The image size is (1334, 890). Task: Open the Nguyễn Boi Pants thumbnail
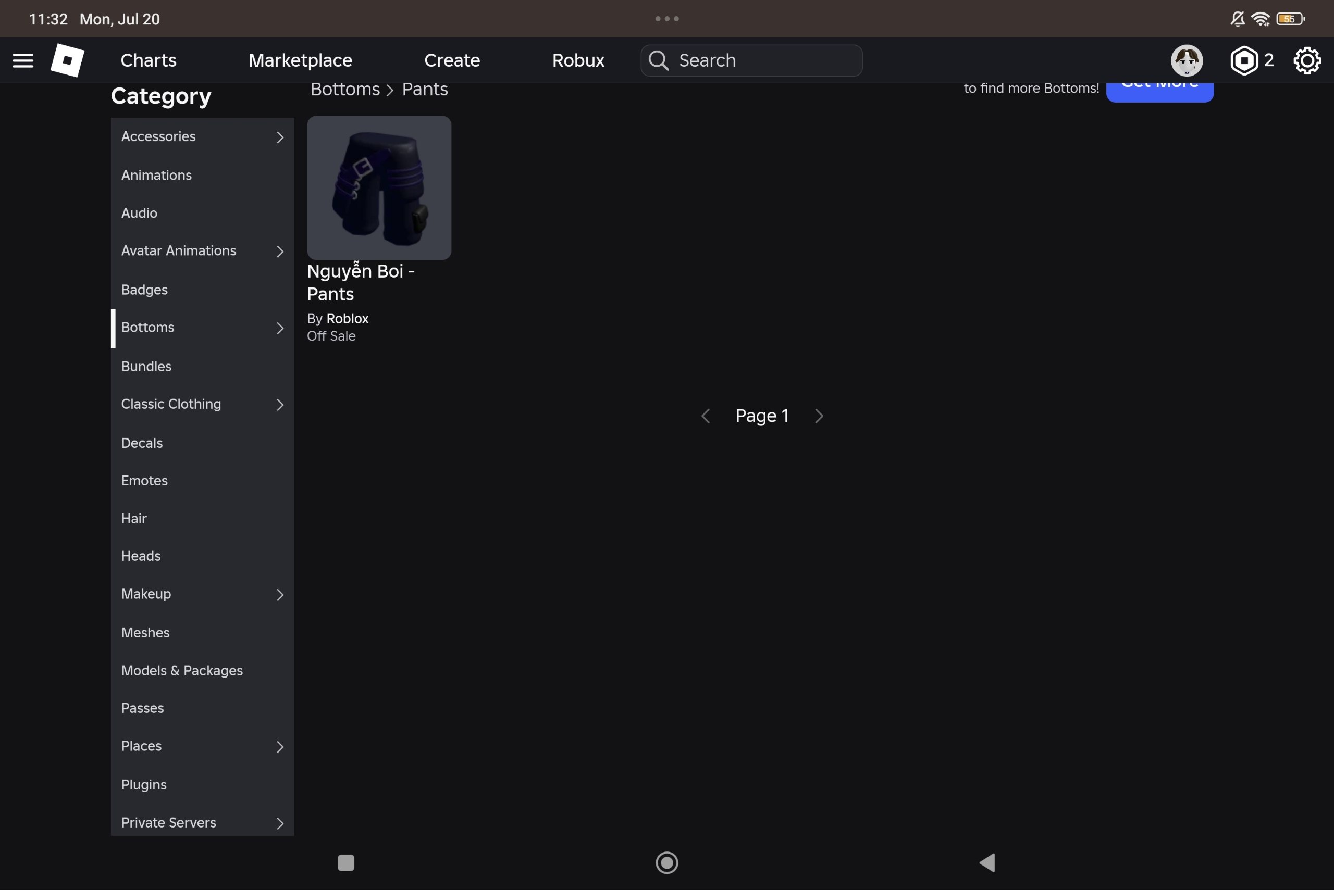click(379, 188)
